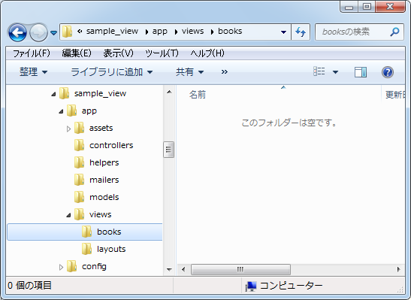
Task: Click コンピューター computer icon in status bar
Action: (251, 286)
